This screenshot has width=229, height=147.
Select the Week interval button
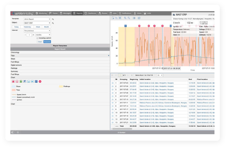[x=38, y=27]
